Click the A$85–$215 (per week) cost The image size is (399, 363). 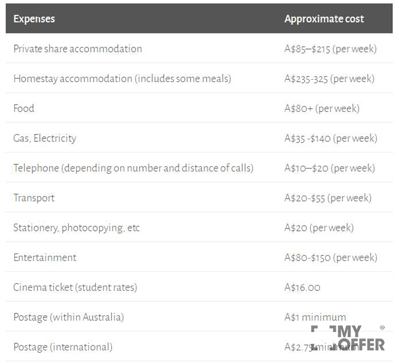pyautogui.click(x=331, y=48)
